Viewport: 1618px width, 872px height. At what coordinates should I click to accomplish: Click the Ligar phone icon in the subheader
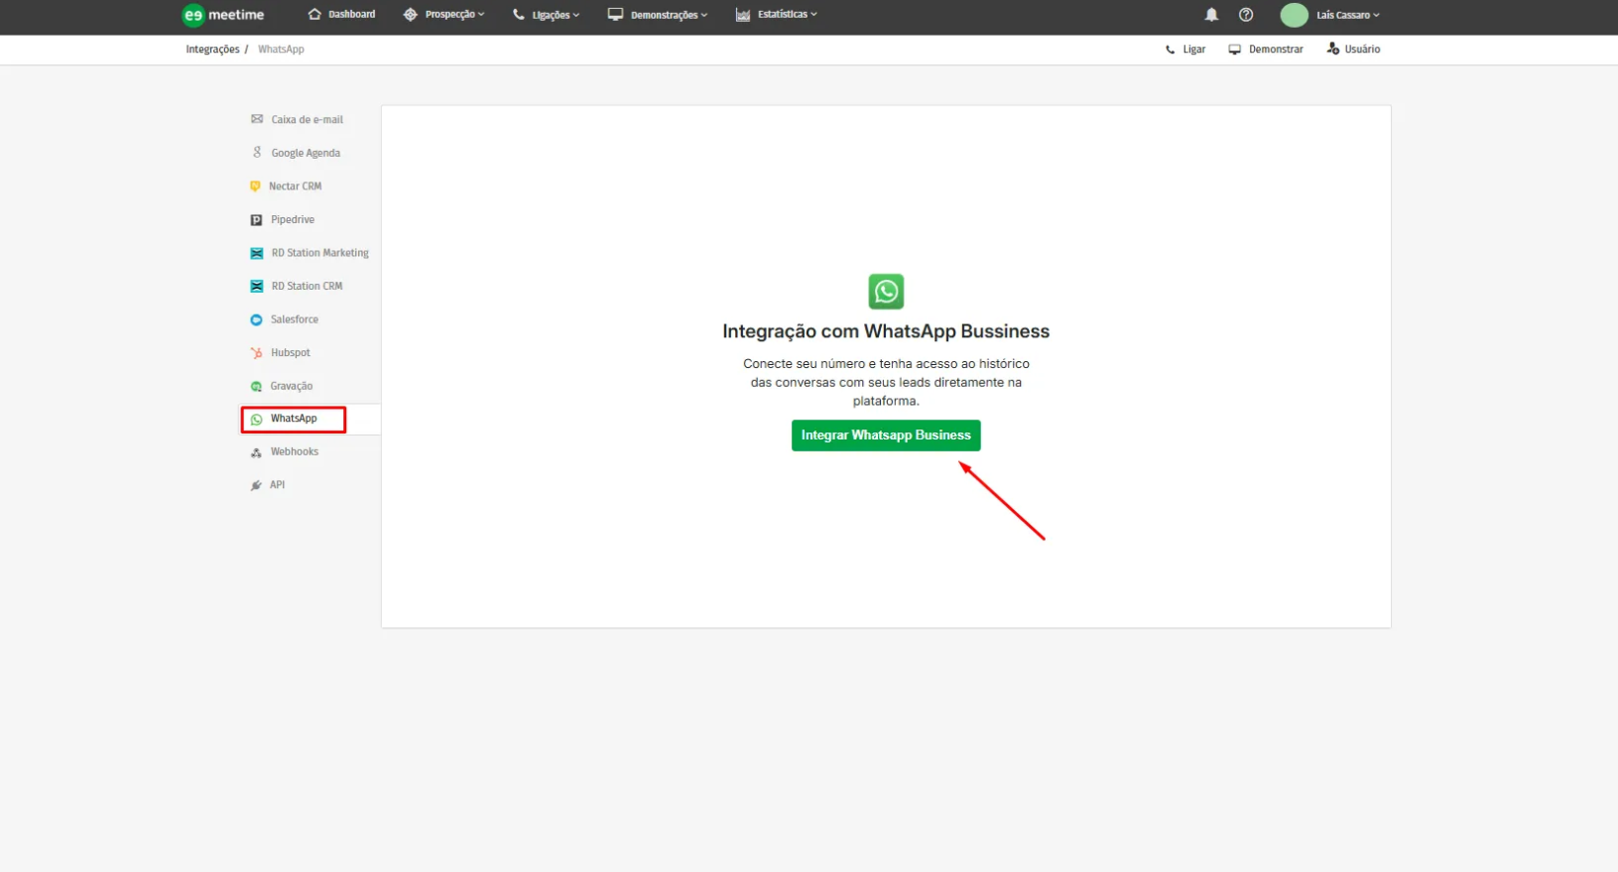click(1170, 50)
